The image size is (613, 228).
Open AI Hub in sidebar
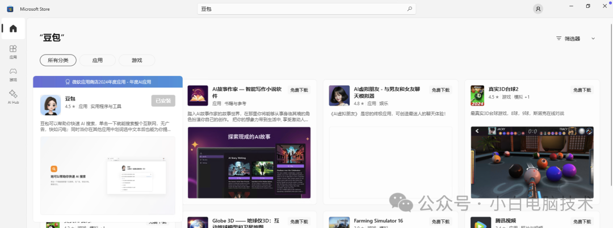coord(13,97)
